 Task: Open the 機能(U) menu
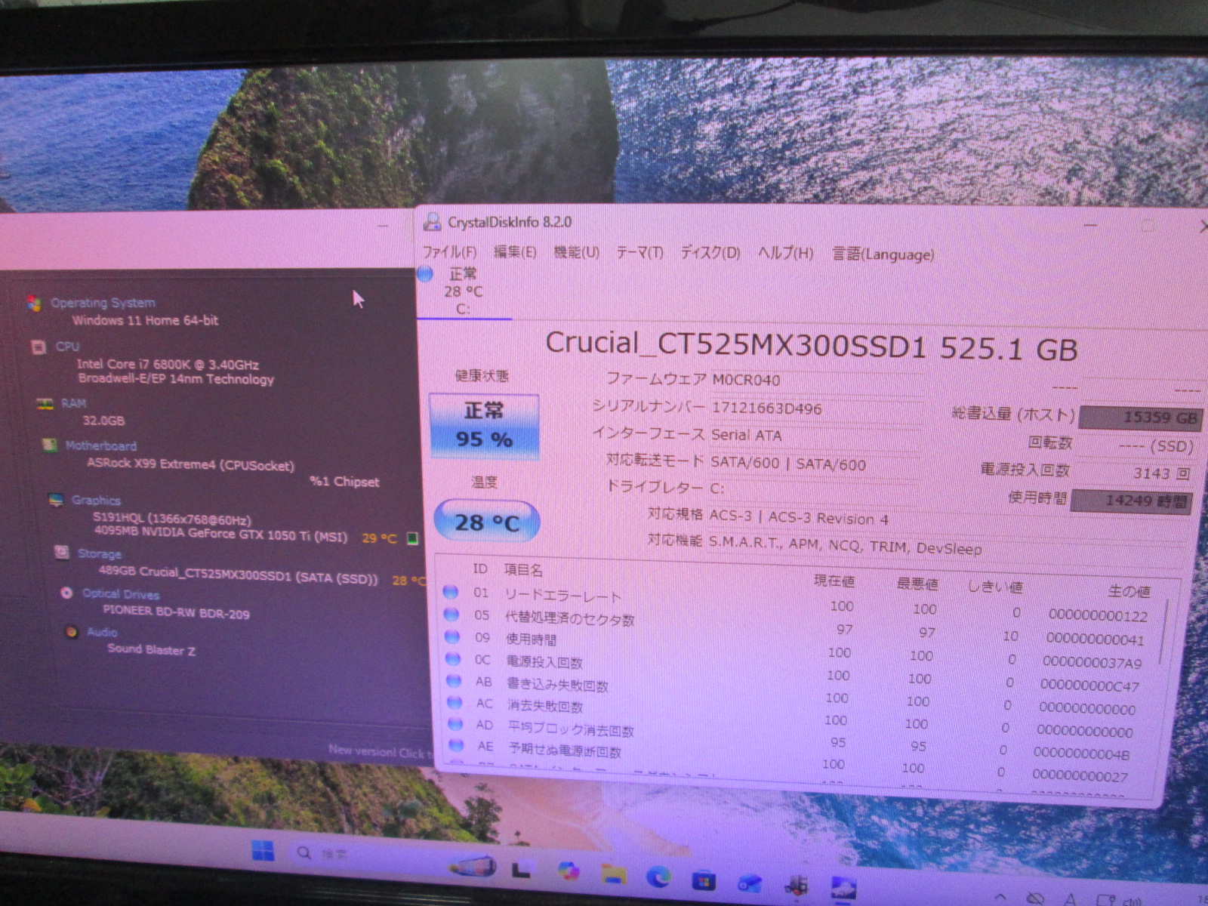[576, 252]
